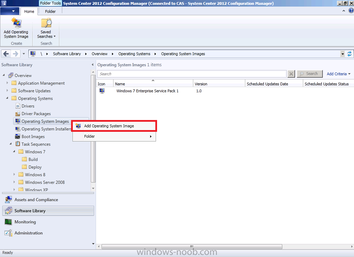Click the Search button
The width and height of the screenshot is (354, 257).
[x=310, y=74]
